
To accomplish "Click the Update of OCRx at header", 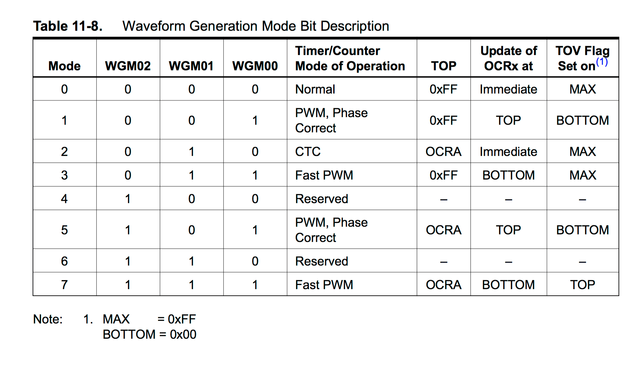I will point(509,58).
